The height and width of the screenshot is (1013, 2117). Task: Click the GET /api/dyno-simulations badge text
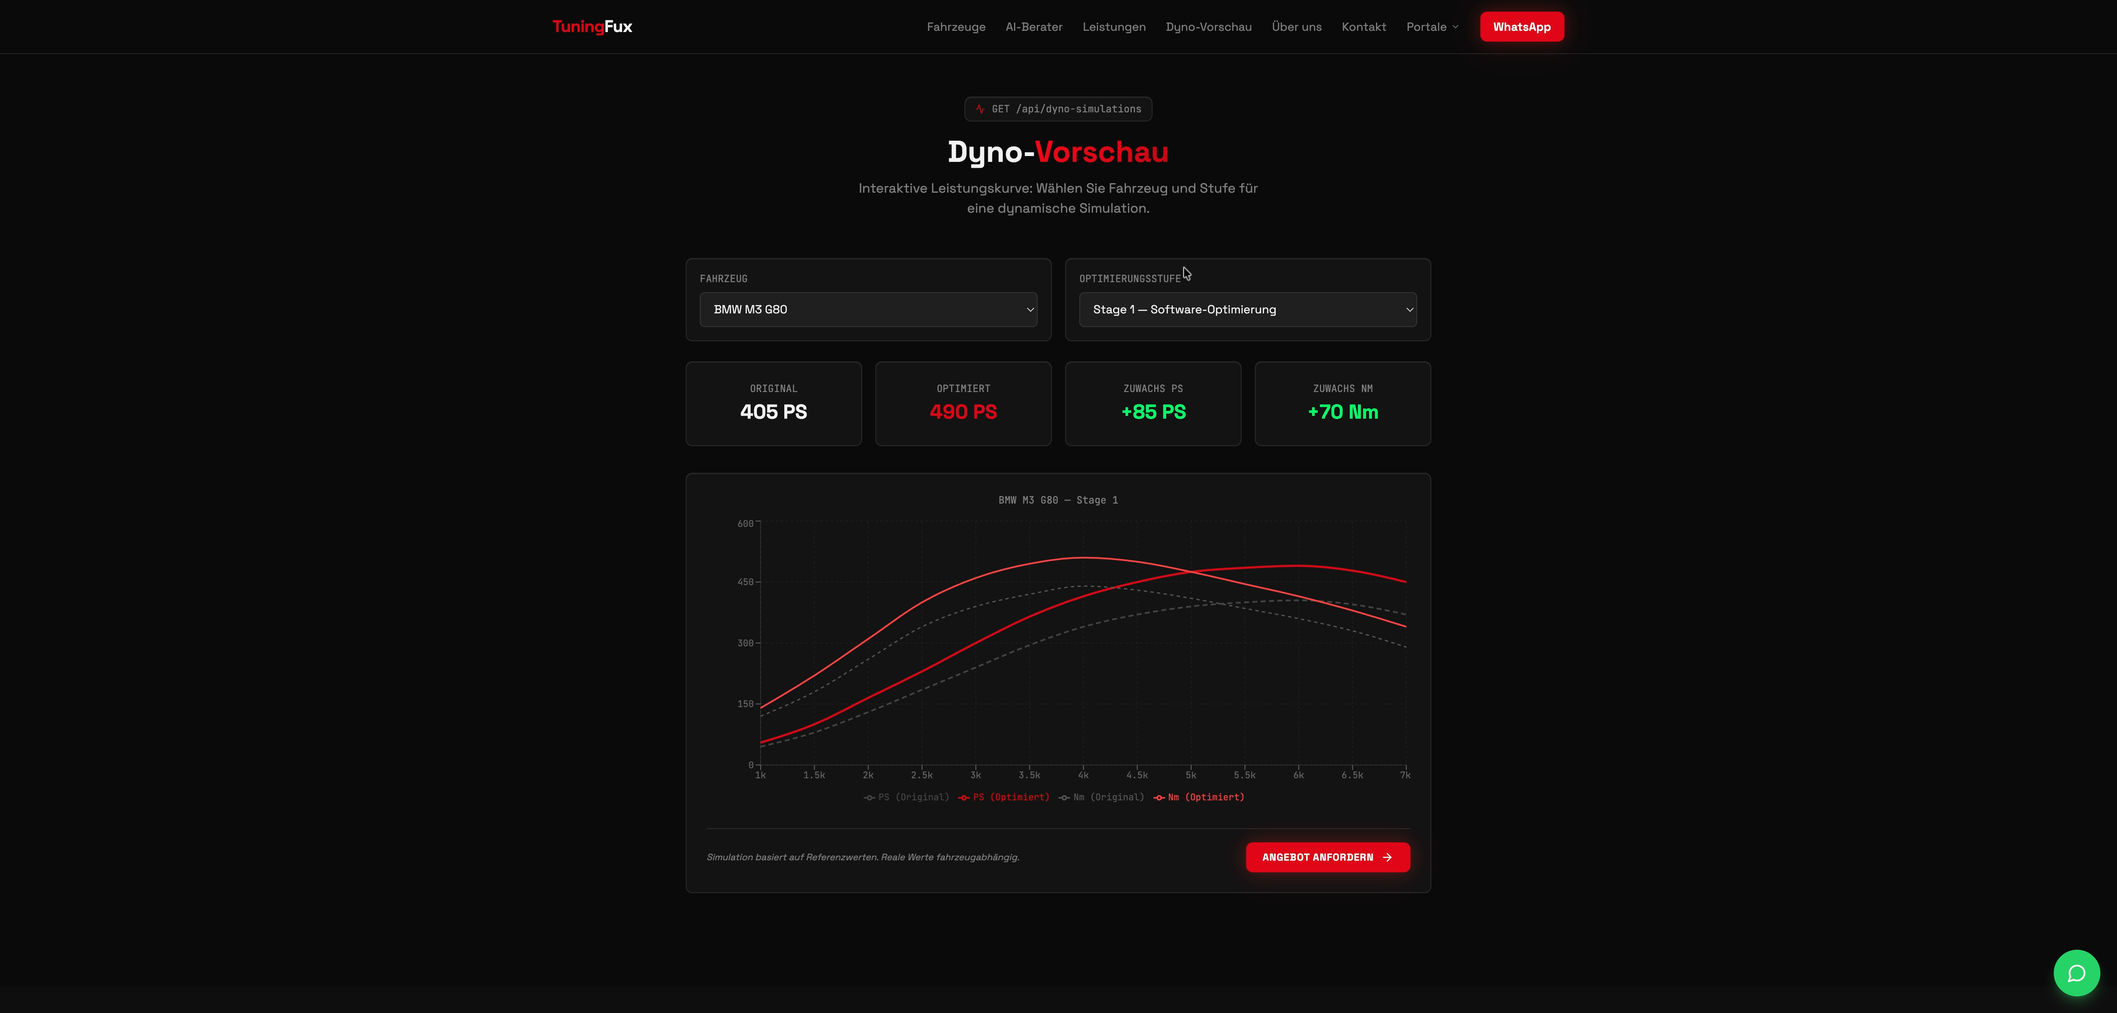pyautogui.click(x=1066, y=109)
